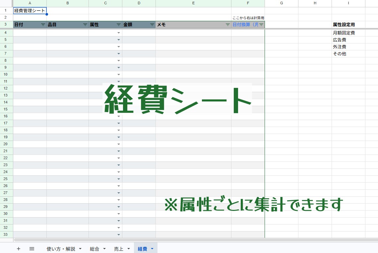Viewport: 378px width, 253px height.
Task: Open 属性 dropdown arrow in row 9
Action: 119,68
